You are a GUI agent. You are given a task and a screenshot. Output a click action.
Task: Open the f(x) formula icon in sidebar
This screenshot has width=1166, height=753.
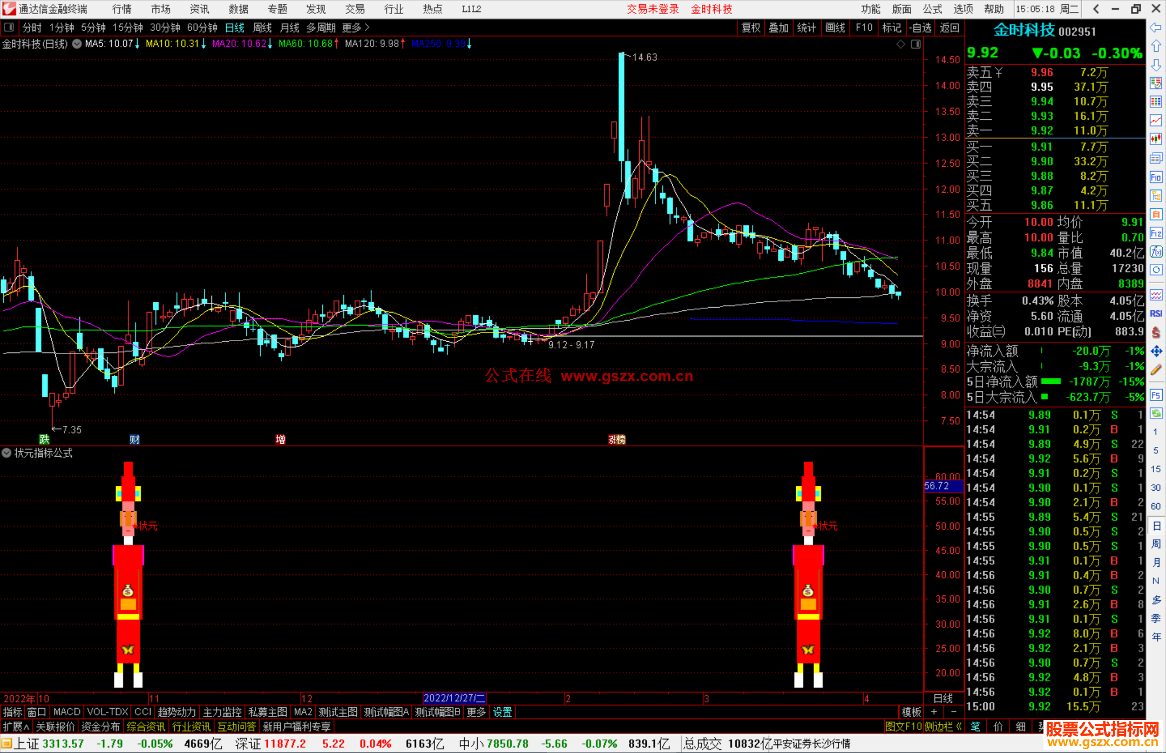(1156, 252)
